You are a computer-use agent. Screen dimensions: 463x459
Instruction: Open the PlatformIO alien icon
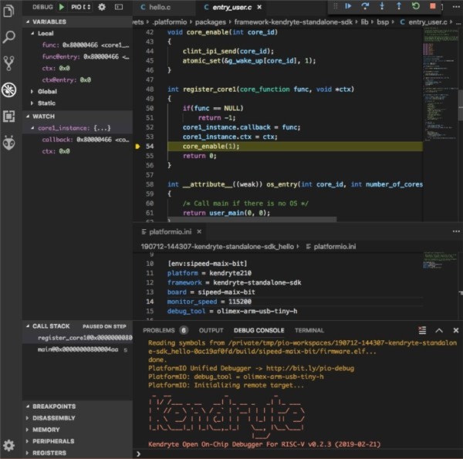[9, 143]
